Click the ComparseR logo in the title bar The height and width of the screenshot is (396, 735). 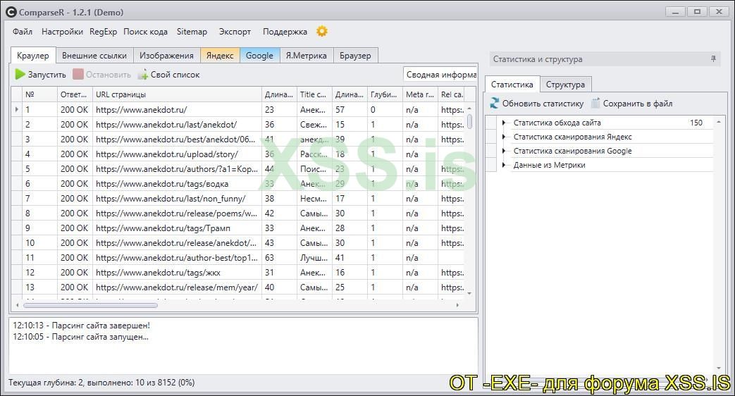click(x=11, y=13)
